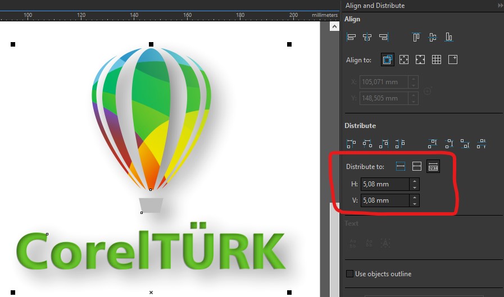The image size is (504, 297).
Task: Click the Distribute bottom icon
Action: click(x=465, y=144)
